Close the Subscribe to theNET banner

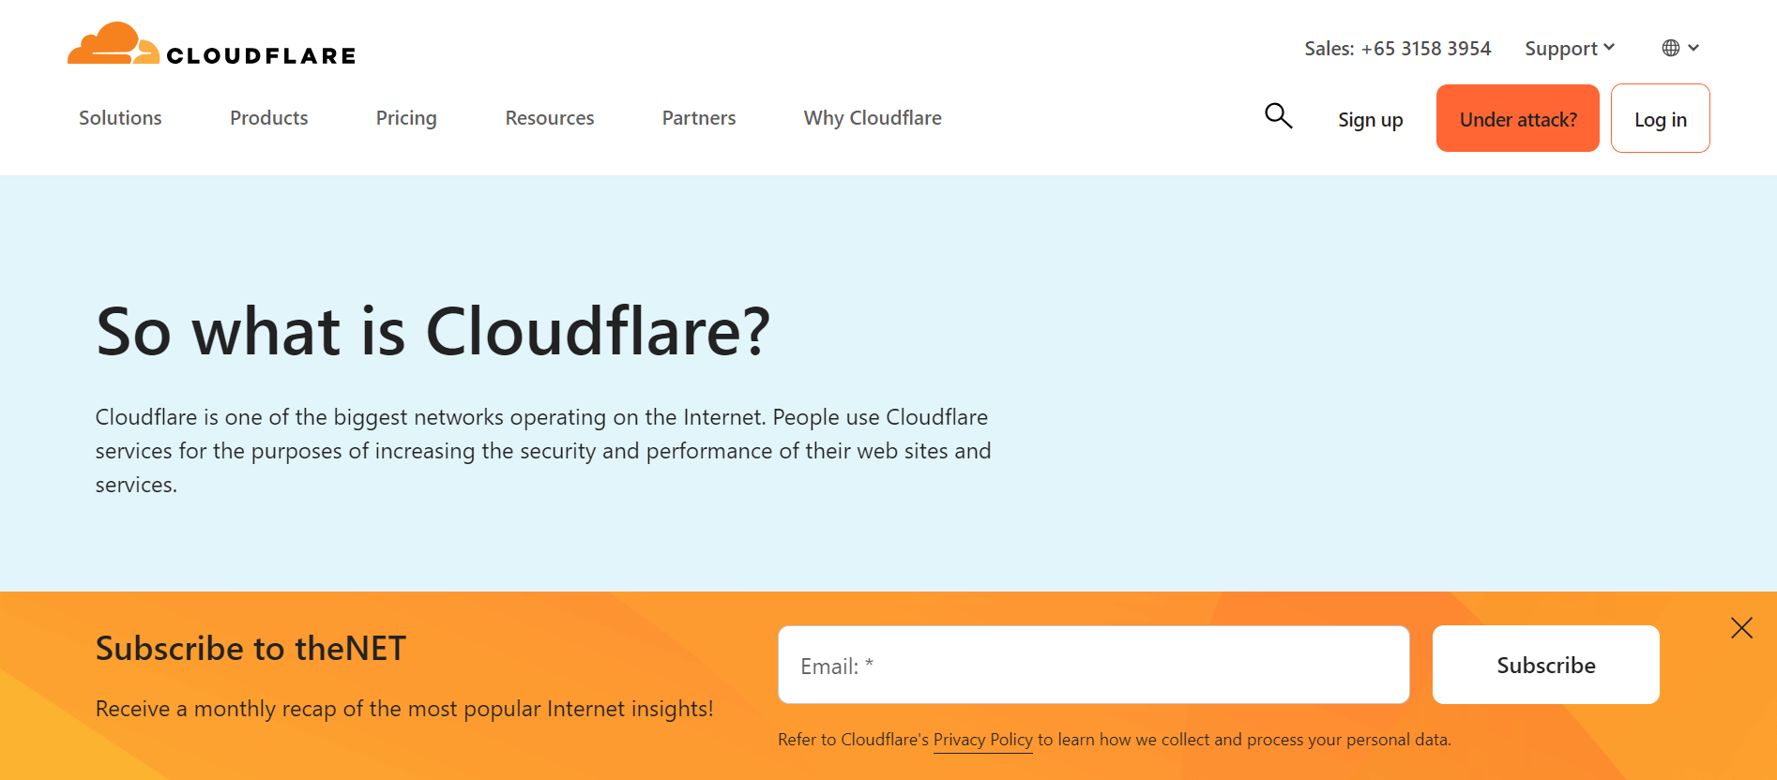click(1741, 628)
